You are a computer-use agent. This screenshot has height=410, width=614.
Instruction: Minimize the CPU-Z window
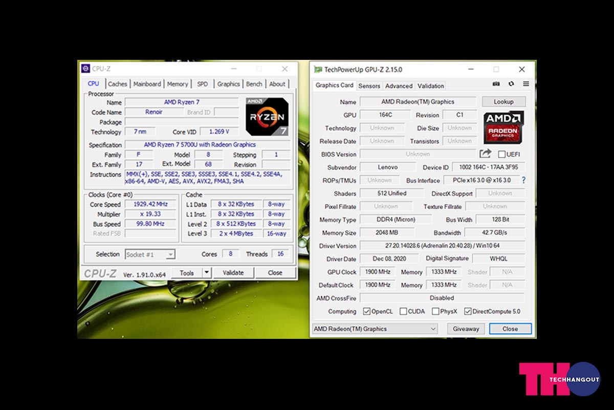(233, 69)
